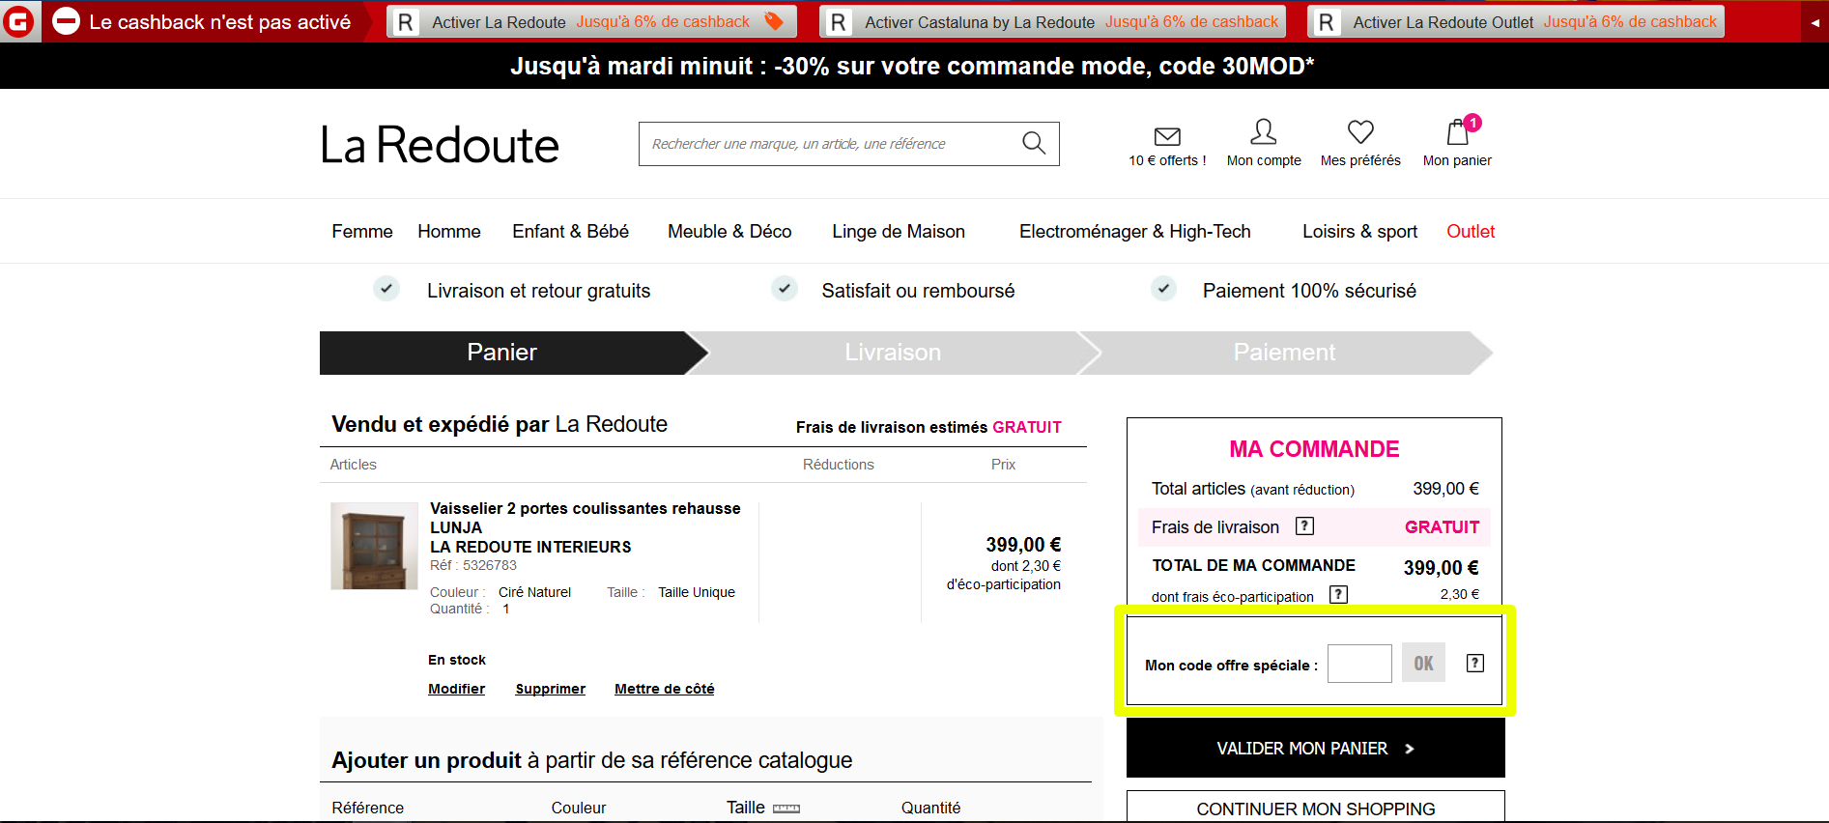The image size is (1829, 823).
Task: Click help icon beside frais éco-participation
Action: point(1338,595)
